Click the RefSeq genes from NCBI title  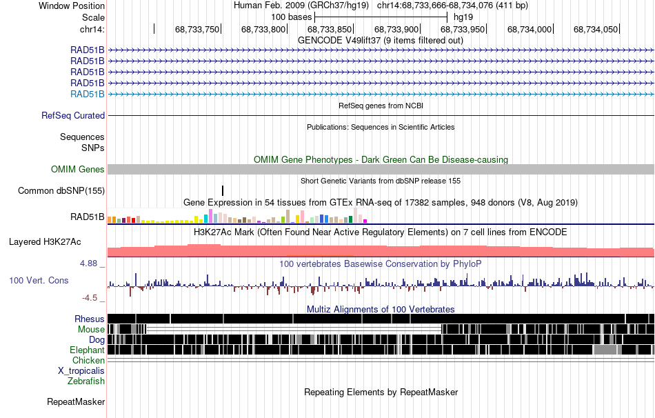(381, 106)
